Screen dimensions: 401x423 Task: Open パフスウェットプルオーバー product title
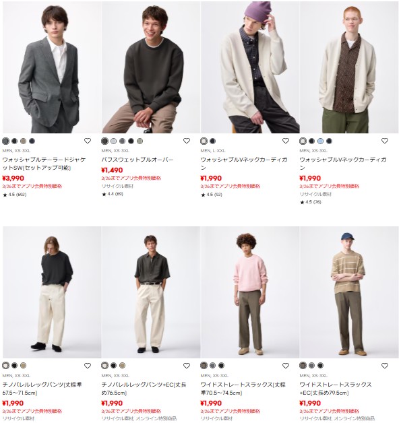click(137, 160)
